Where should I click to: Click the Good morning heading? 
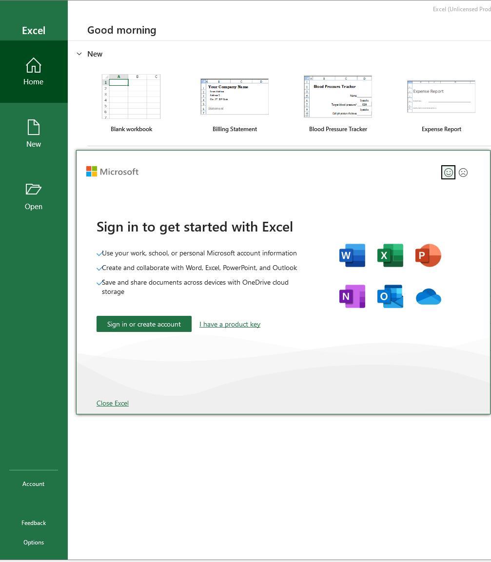point(121,30)
